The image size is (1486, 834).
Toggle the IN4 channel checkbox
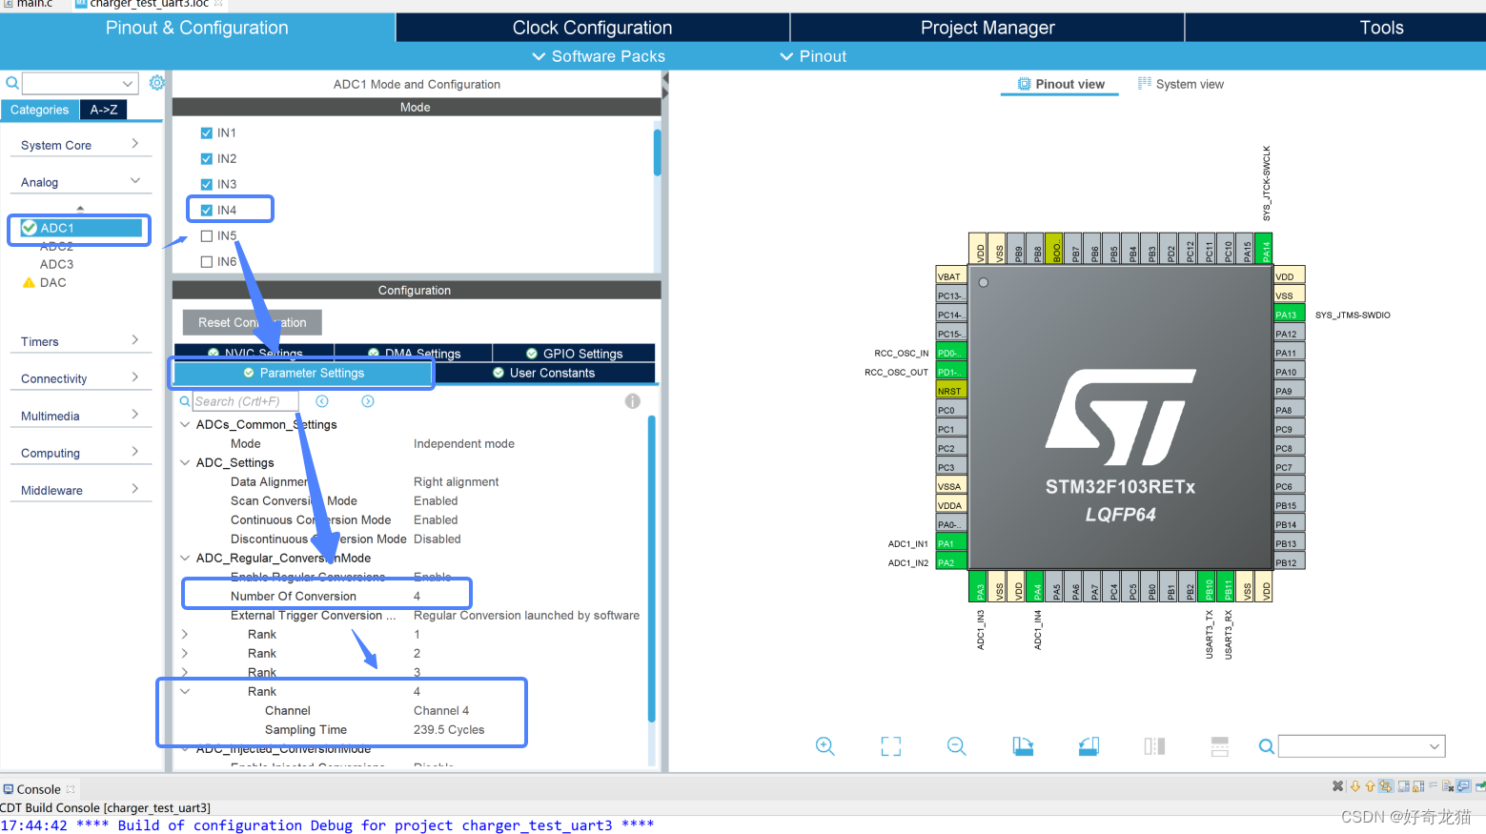tap(207, 210)
